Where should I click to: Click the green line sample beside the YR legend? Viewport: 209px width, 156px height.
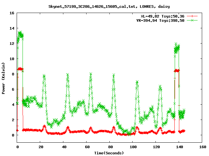[192, 20]
